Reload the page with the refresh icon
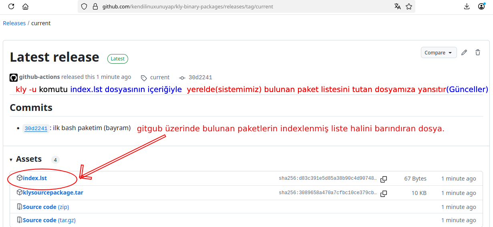Screen dimensions: 493x227 pyautogui.click(x=11, y=6)
